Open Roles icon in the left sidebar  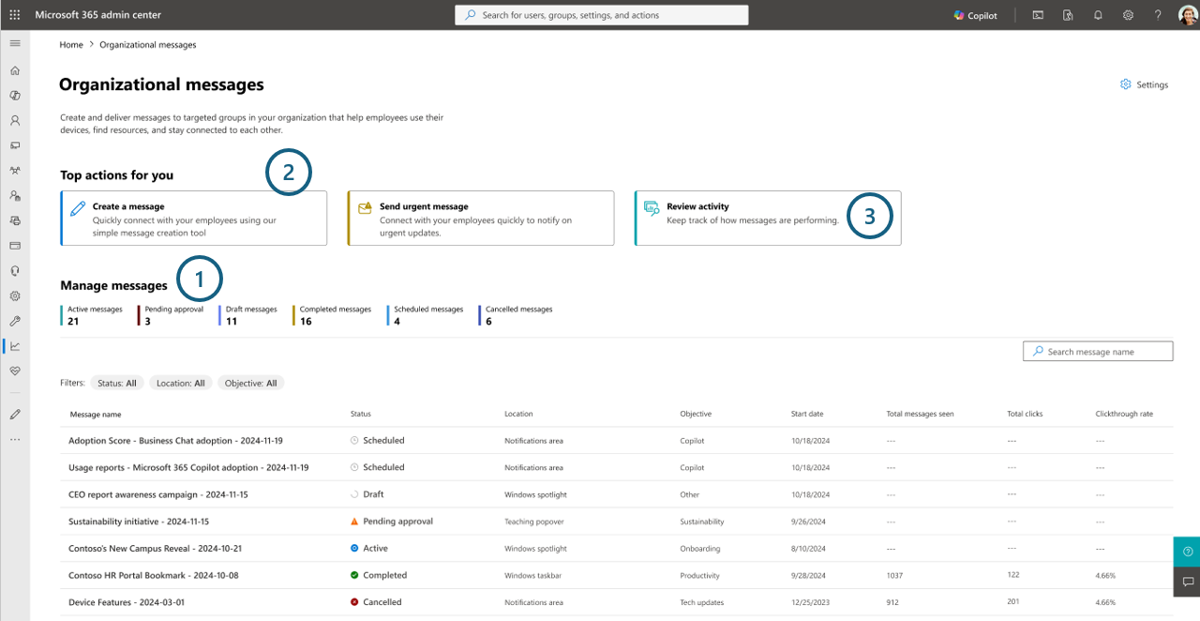click(15, 196)
